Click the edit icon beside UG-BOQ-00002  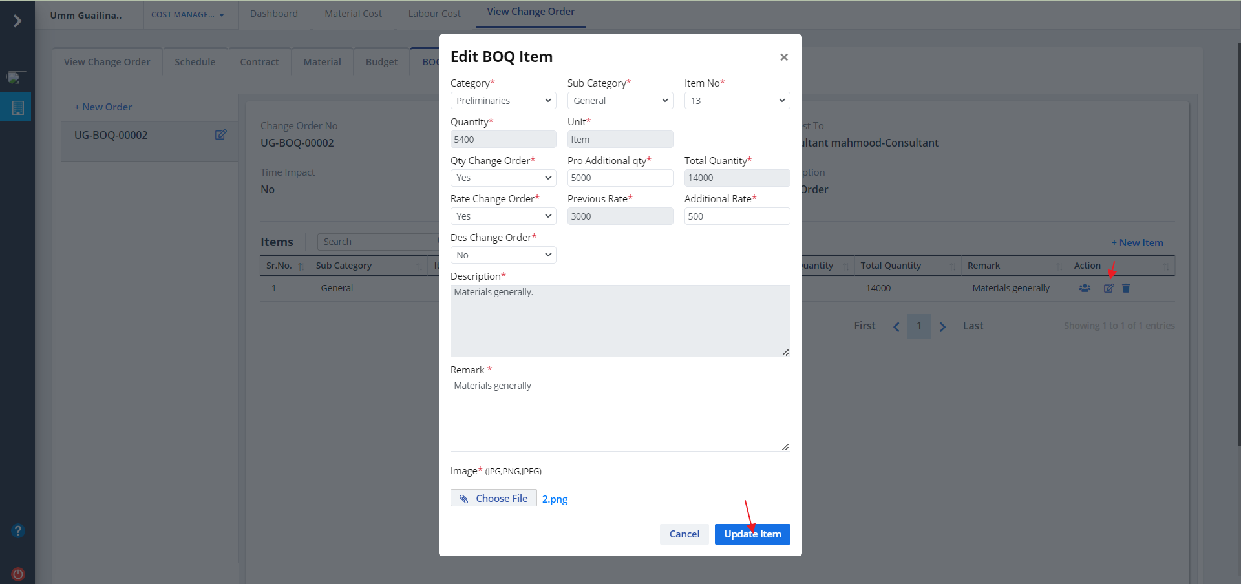(x=220, y=135)
